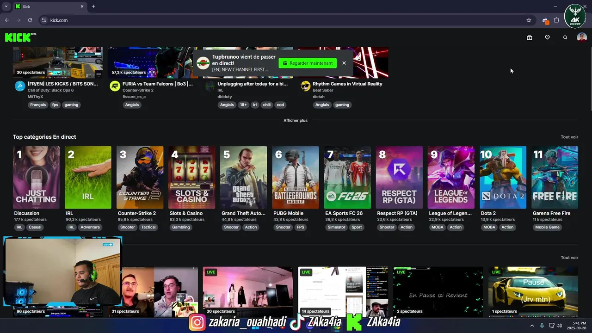
Task: View site information icon in address bar
Action: 44,20
